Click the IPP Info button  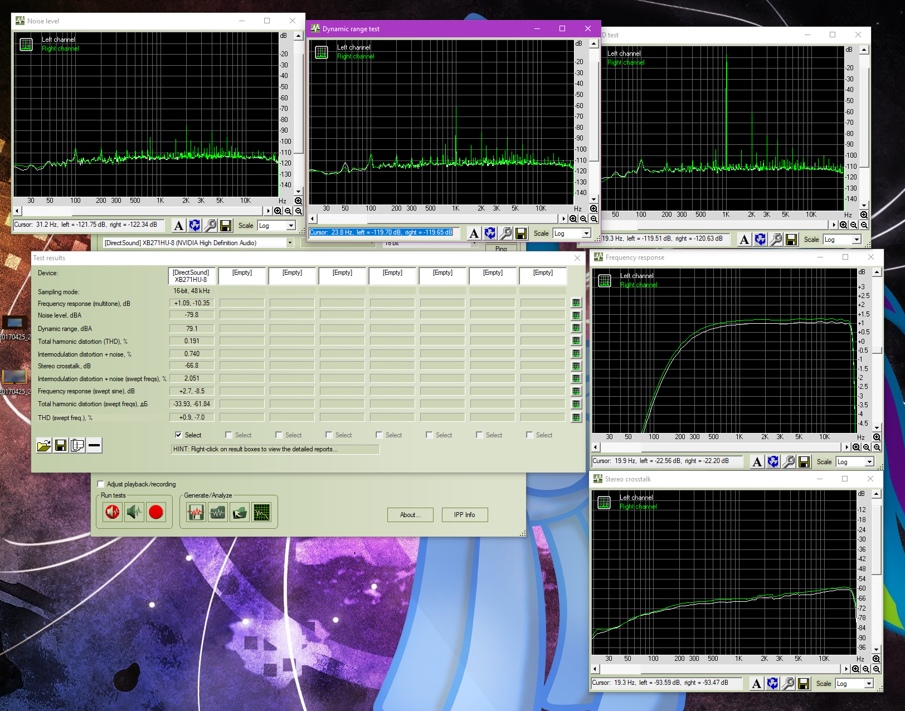click(464, 515)
